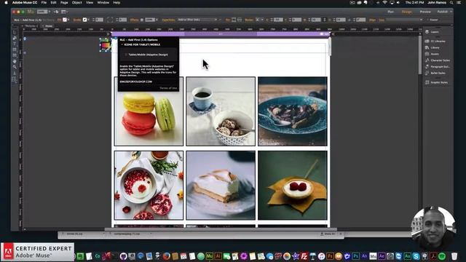The image size is (466, 262).
Task: Open the View menu
Action: click(90, 2)
